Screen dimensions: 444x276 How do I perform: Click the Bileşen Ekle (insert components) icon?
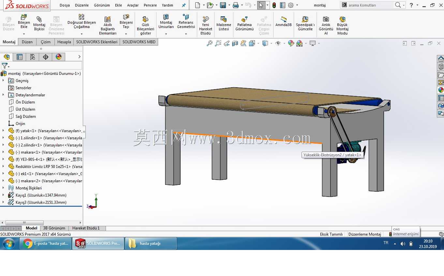coord(24,18)
